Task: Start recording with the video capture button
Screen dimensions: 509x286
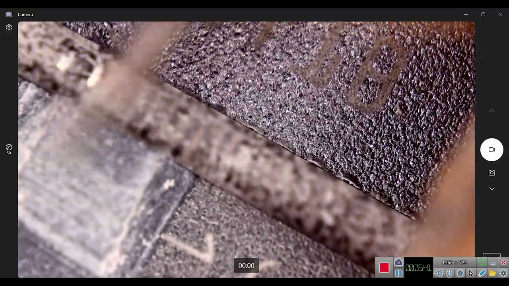Action: pyautogui.click(x=492, y=150)
